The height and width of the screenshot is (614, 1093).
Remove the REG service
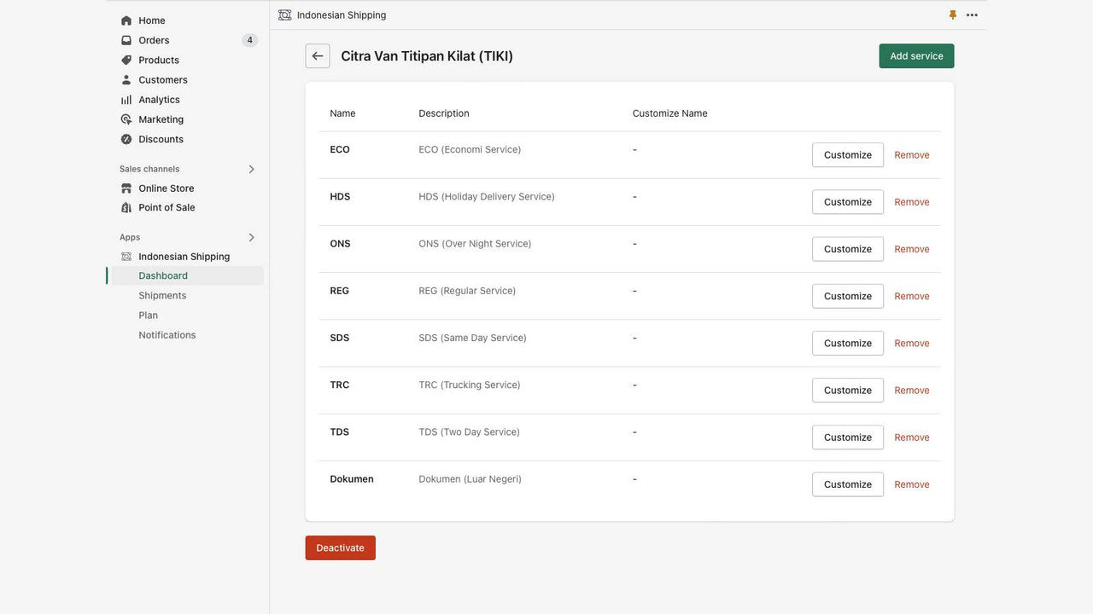pos(912,296)
